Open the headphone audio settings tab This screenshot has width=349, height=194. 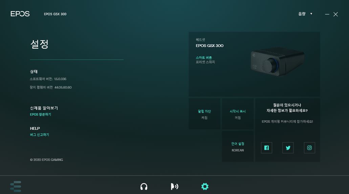[x=144, y=187]
